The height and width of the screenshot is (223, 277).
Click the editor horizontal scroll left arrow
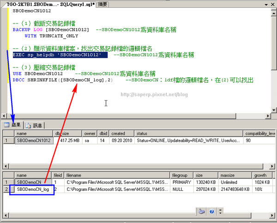[4, 116]
